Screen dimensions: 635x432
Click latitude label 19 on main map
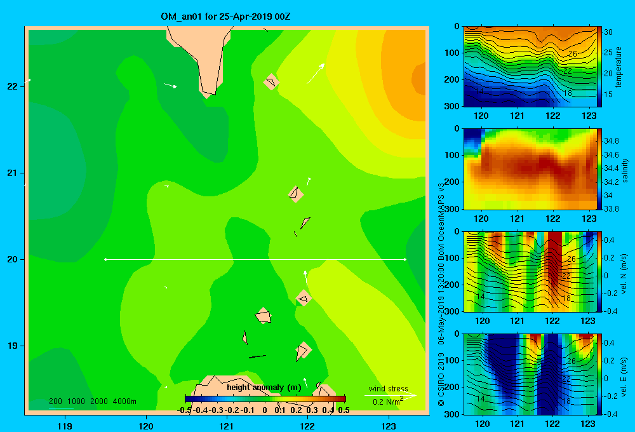coord(13,346)
